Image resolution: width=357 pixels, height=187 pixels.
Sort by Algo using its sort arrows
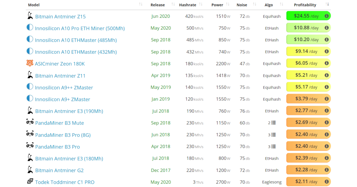click(281, 4)
